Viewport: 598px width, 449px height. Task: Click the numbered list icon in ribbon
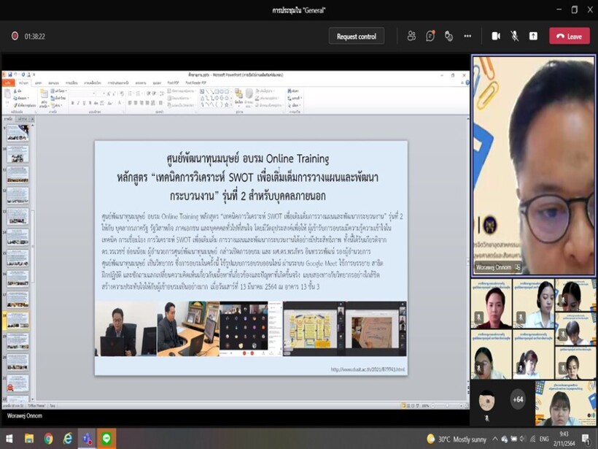coord(138,93)
